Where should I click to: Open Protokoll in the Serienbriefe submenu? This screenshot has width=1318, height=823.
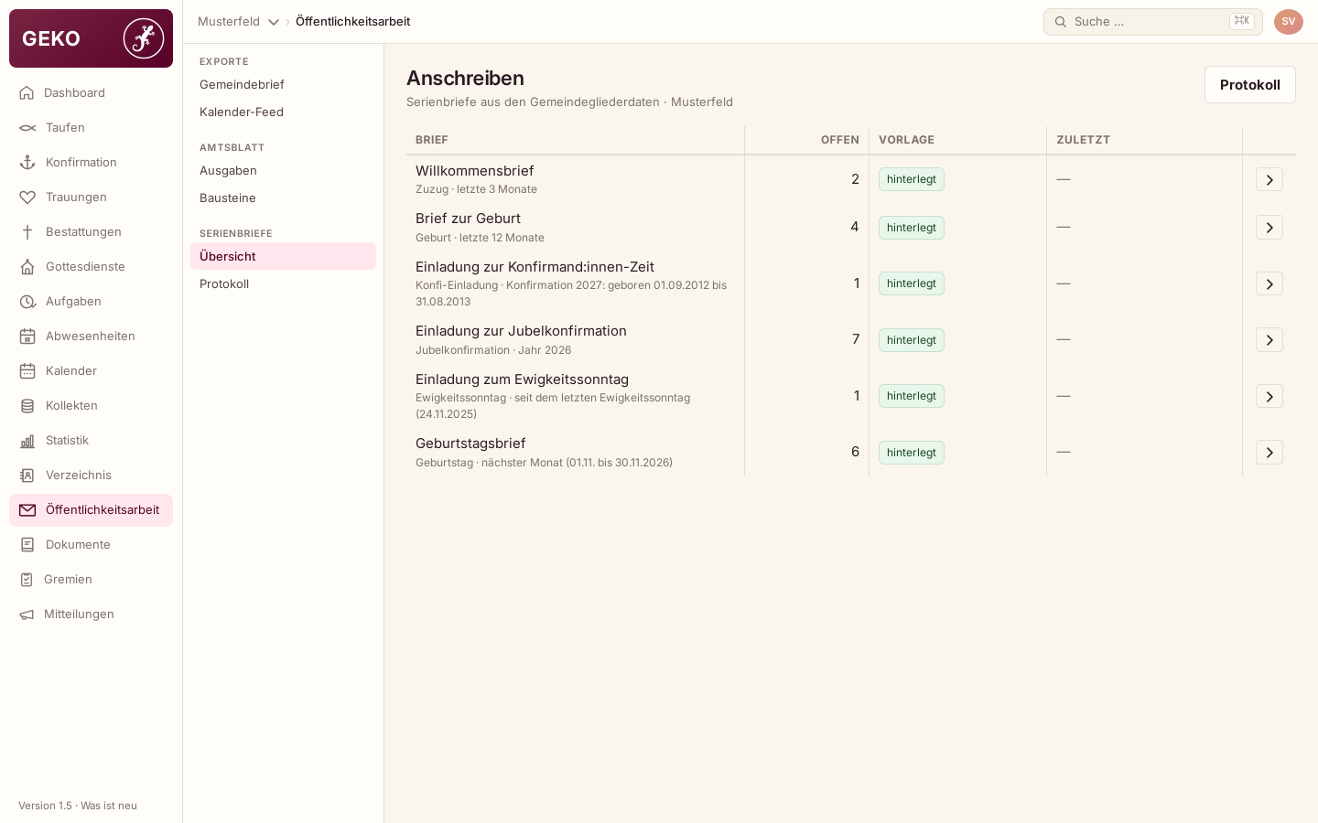[224, 284]
